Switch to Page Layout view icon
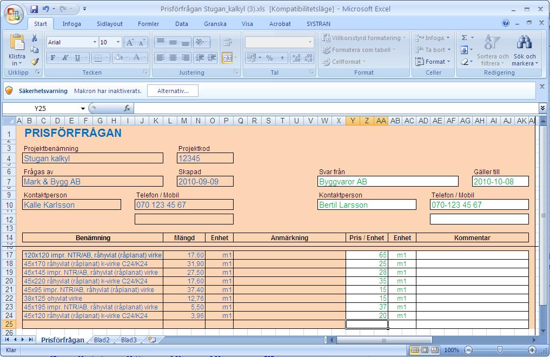 (x=425, y=349)
